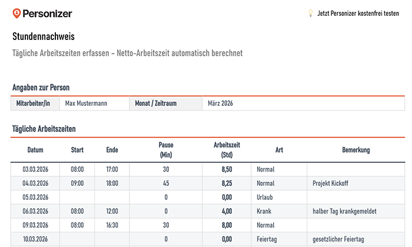
Task: Click the 08:00 start time on 09.03.2026
Action: (x=77, y=225)
